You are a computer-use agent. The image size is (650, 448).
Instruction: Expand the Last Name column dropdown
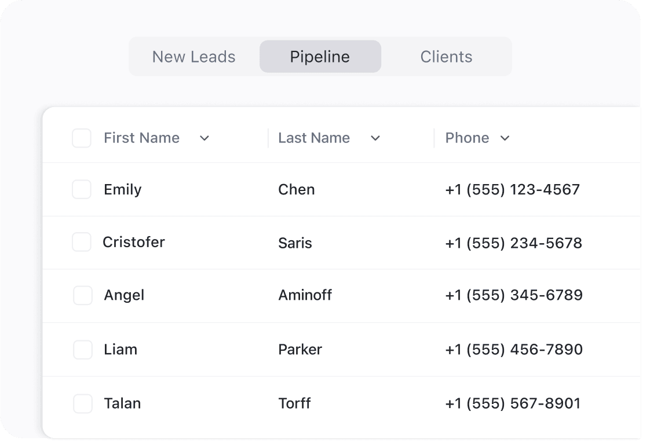coord(375,138)
